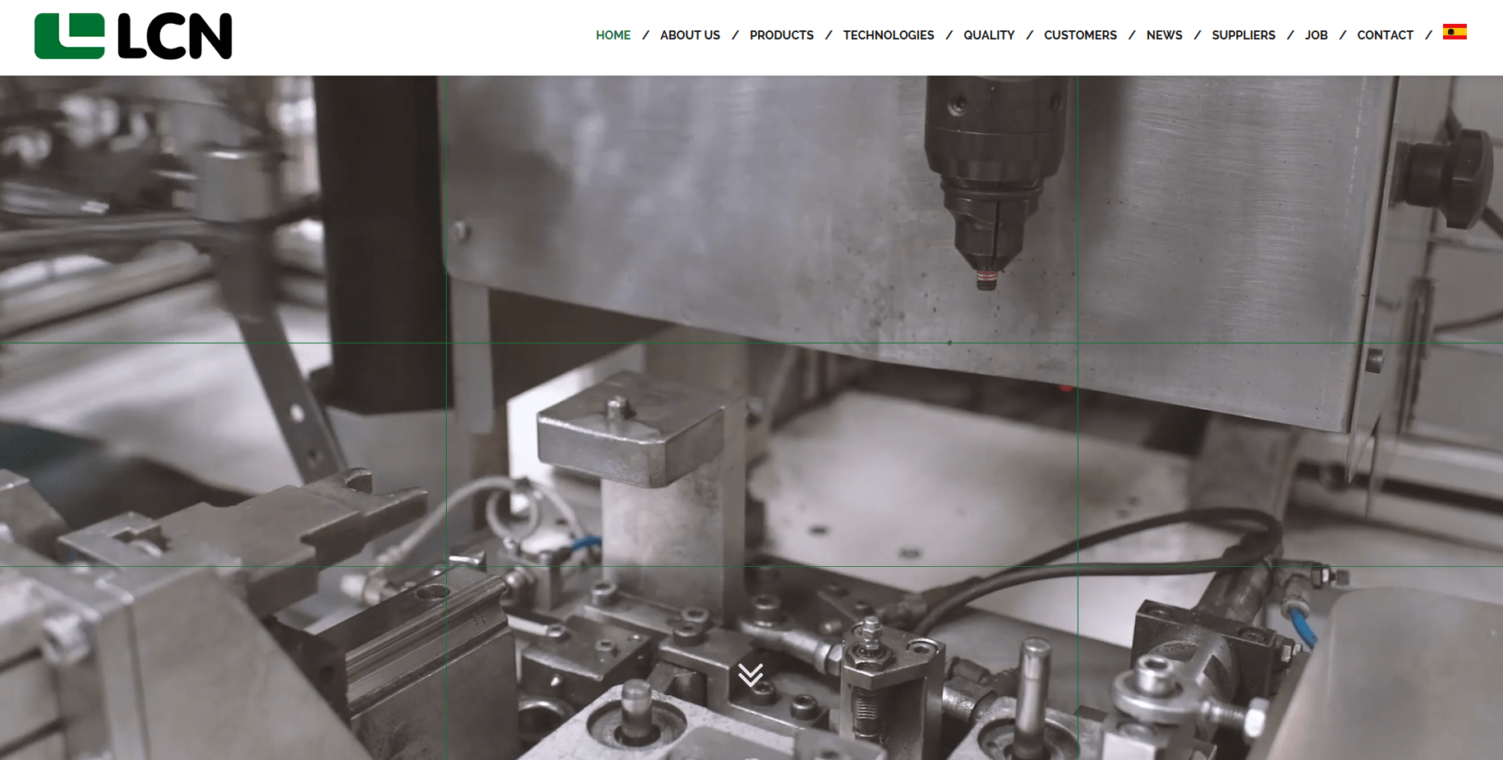Switch language via the Spanish flag

[1455, 32]
